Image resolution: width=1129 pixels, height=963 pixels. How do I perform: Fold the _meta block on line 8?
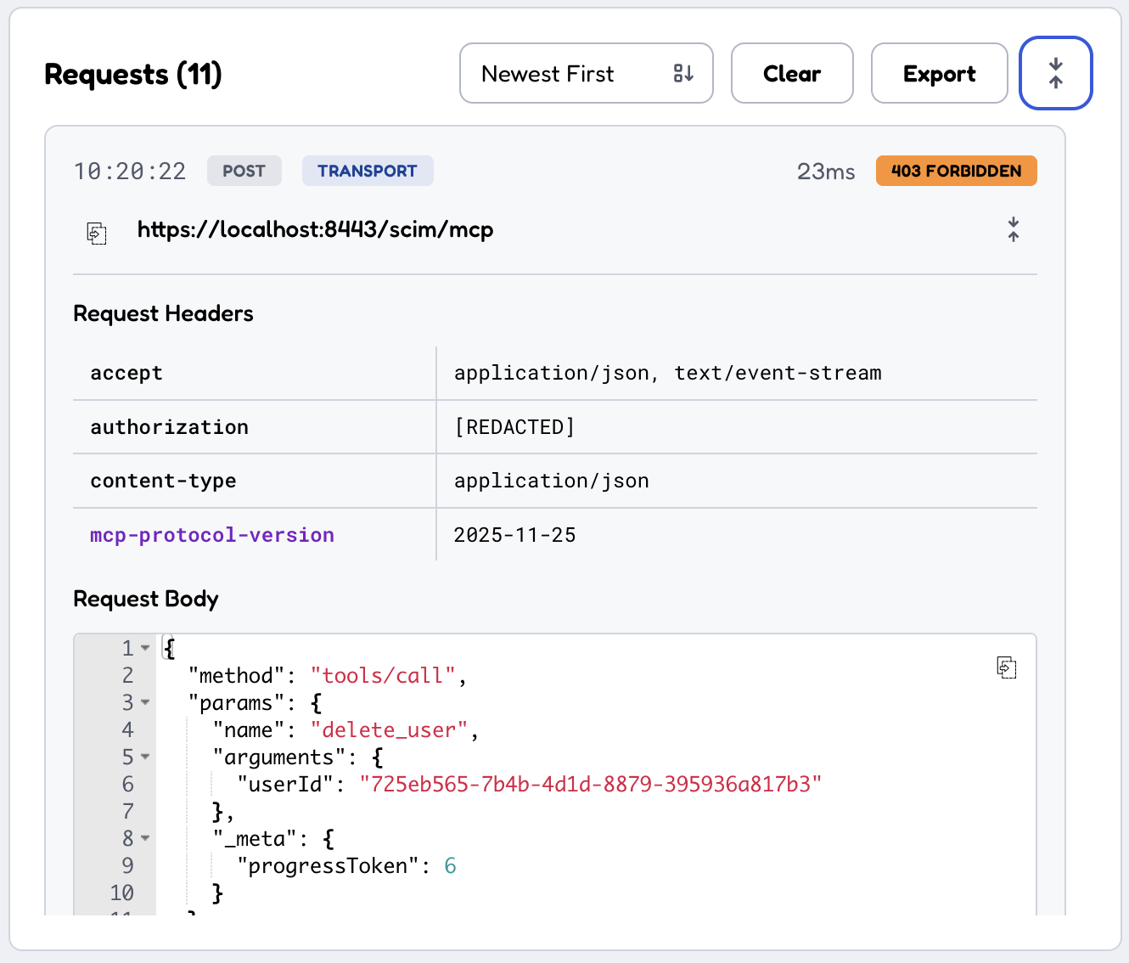pyautogui.click(x=145, y=838)
